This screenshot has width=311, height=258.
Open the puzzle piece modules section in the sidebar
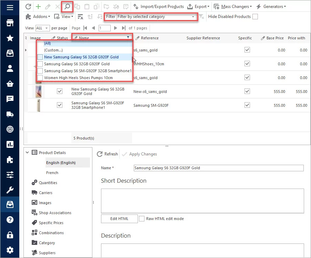coord(10,160)
